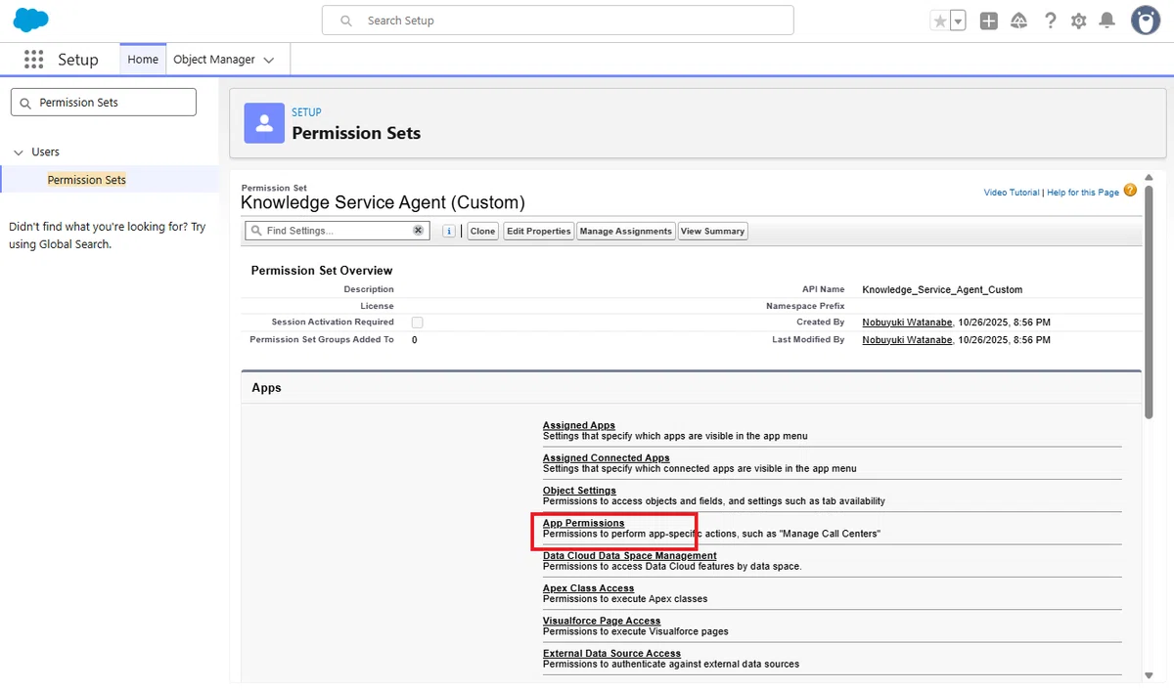Image resolution: width=1174 pixels, height=690 pixels.
Task: Open the Assigned Apps link
Action: coord(579,425)
